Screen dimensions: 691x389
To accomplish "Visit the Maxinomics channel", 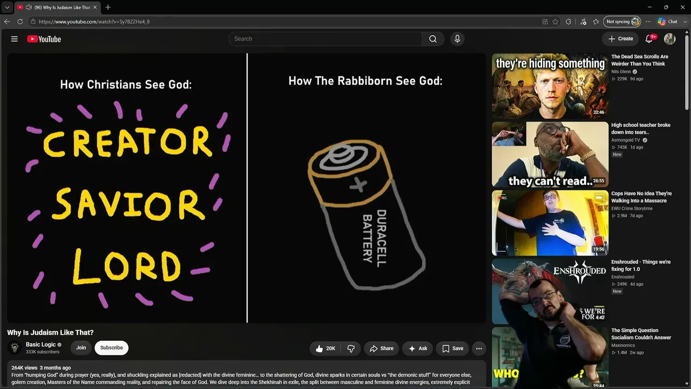I will coord(623,345).
